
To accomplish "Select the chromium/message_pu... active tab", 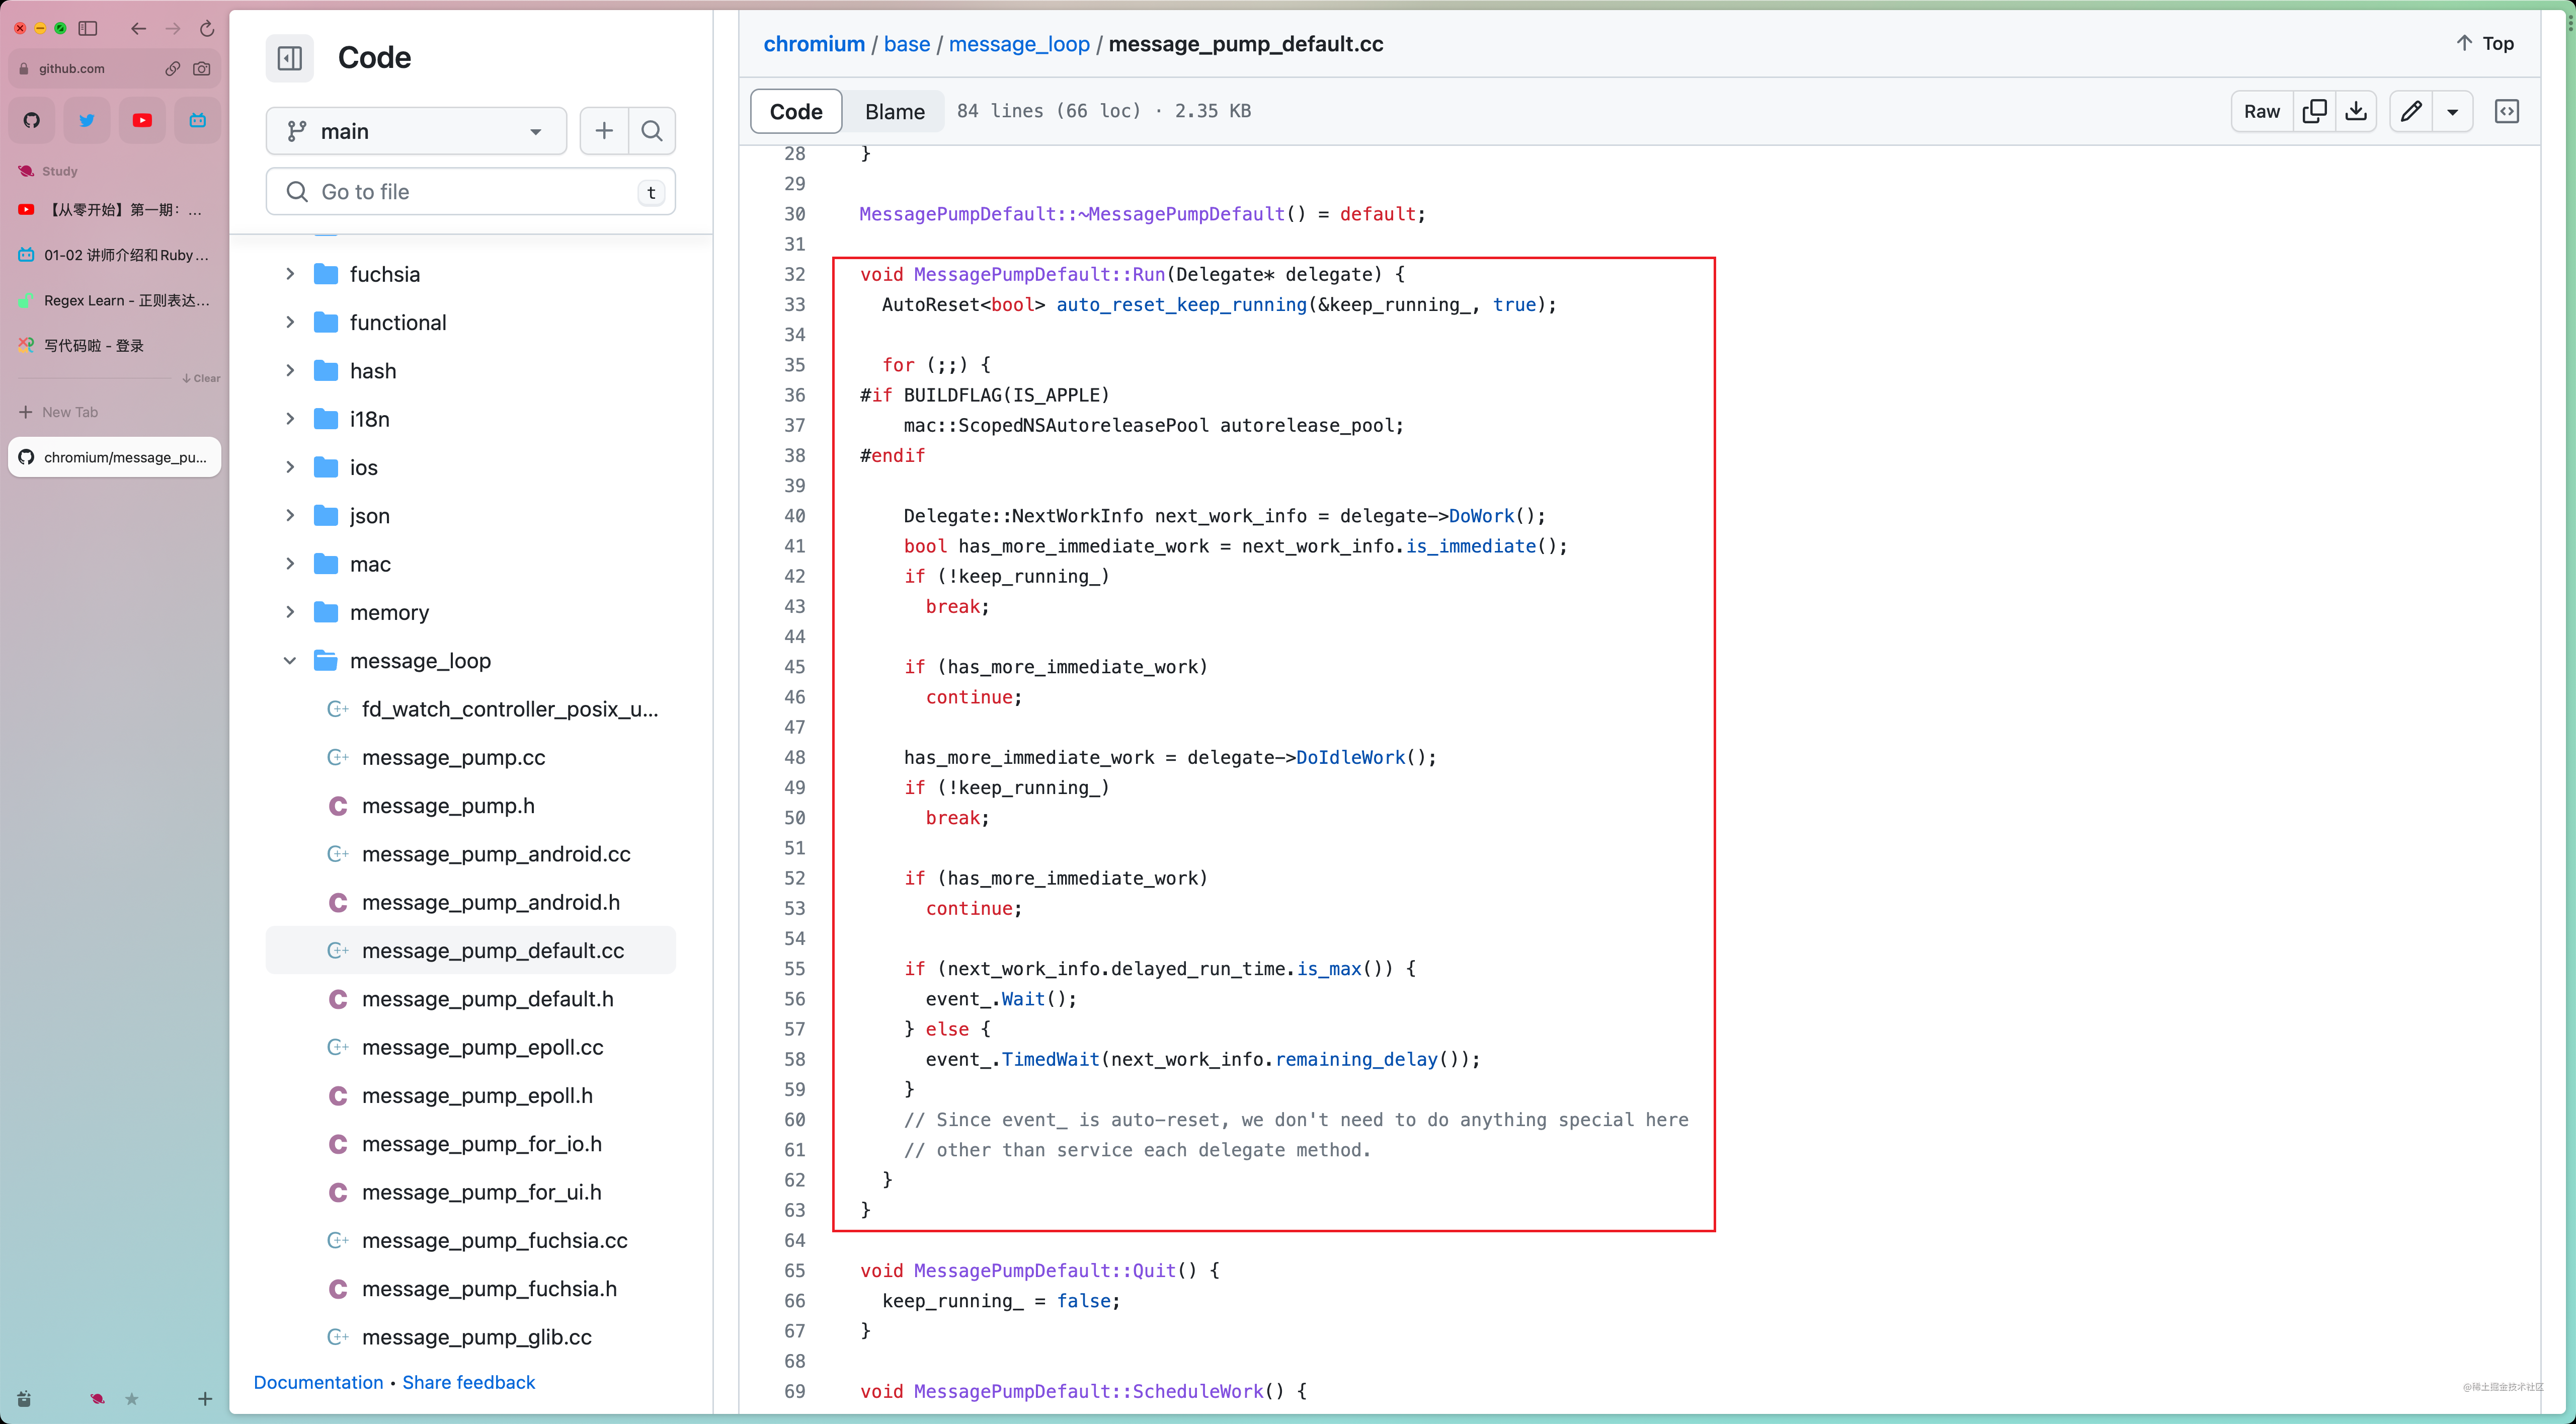I will (115, 457).
